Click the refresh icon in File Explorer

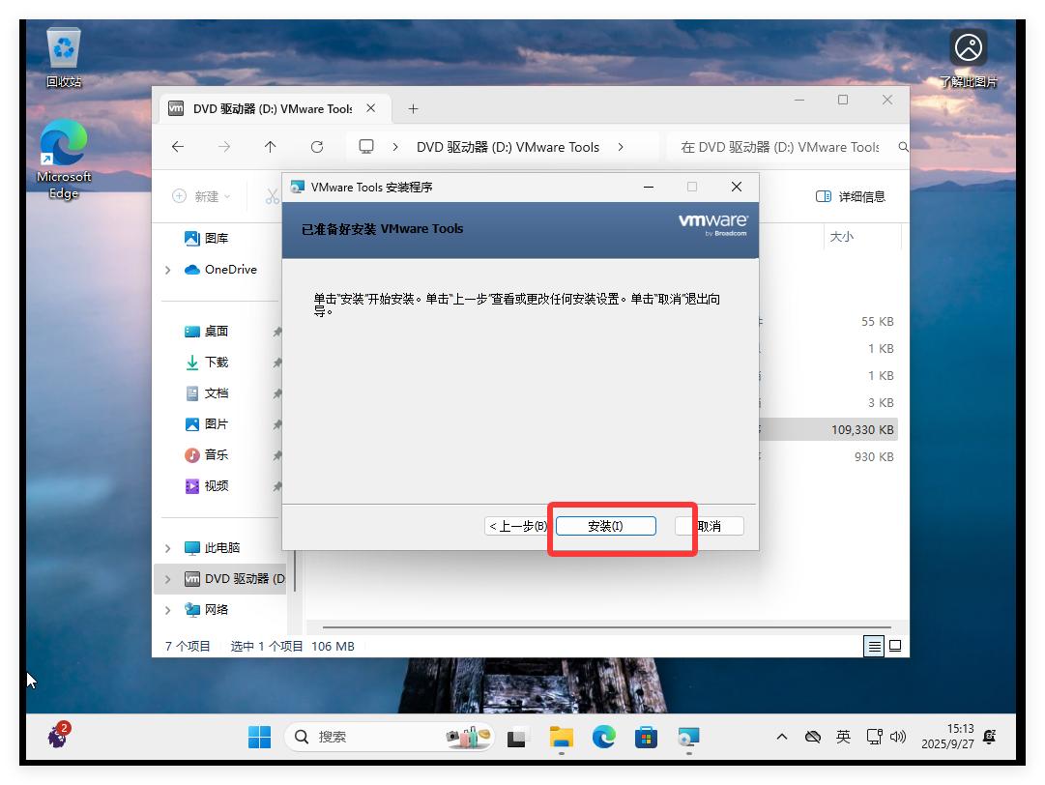(318, 146)
